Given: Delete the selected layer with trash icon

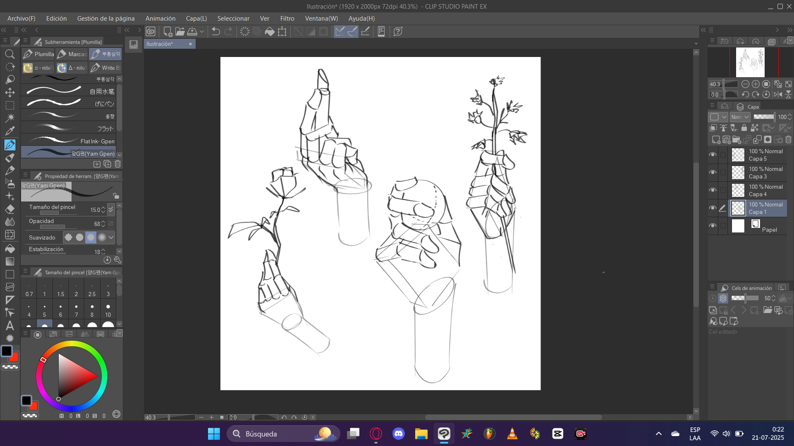Looking at the screenshot, I should [788, 140].
